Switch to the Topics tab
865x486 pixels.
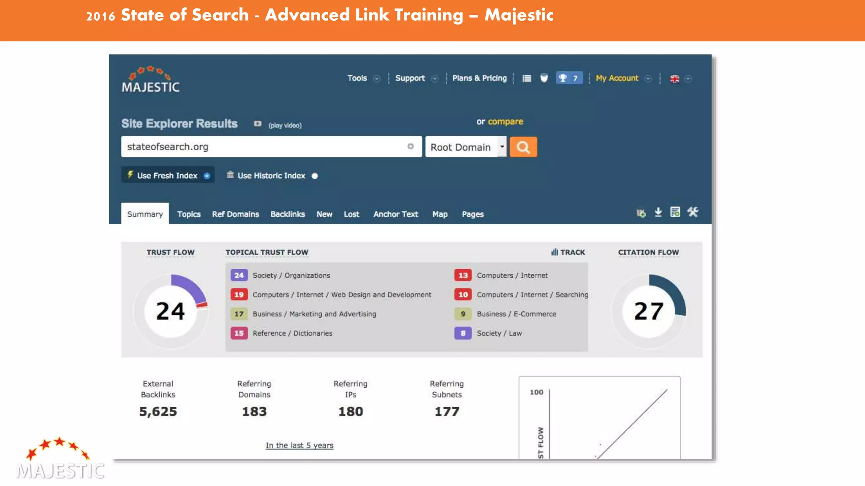click(x=189, y=214)
